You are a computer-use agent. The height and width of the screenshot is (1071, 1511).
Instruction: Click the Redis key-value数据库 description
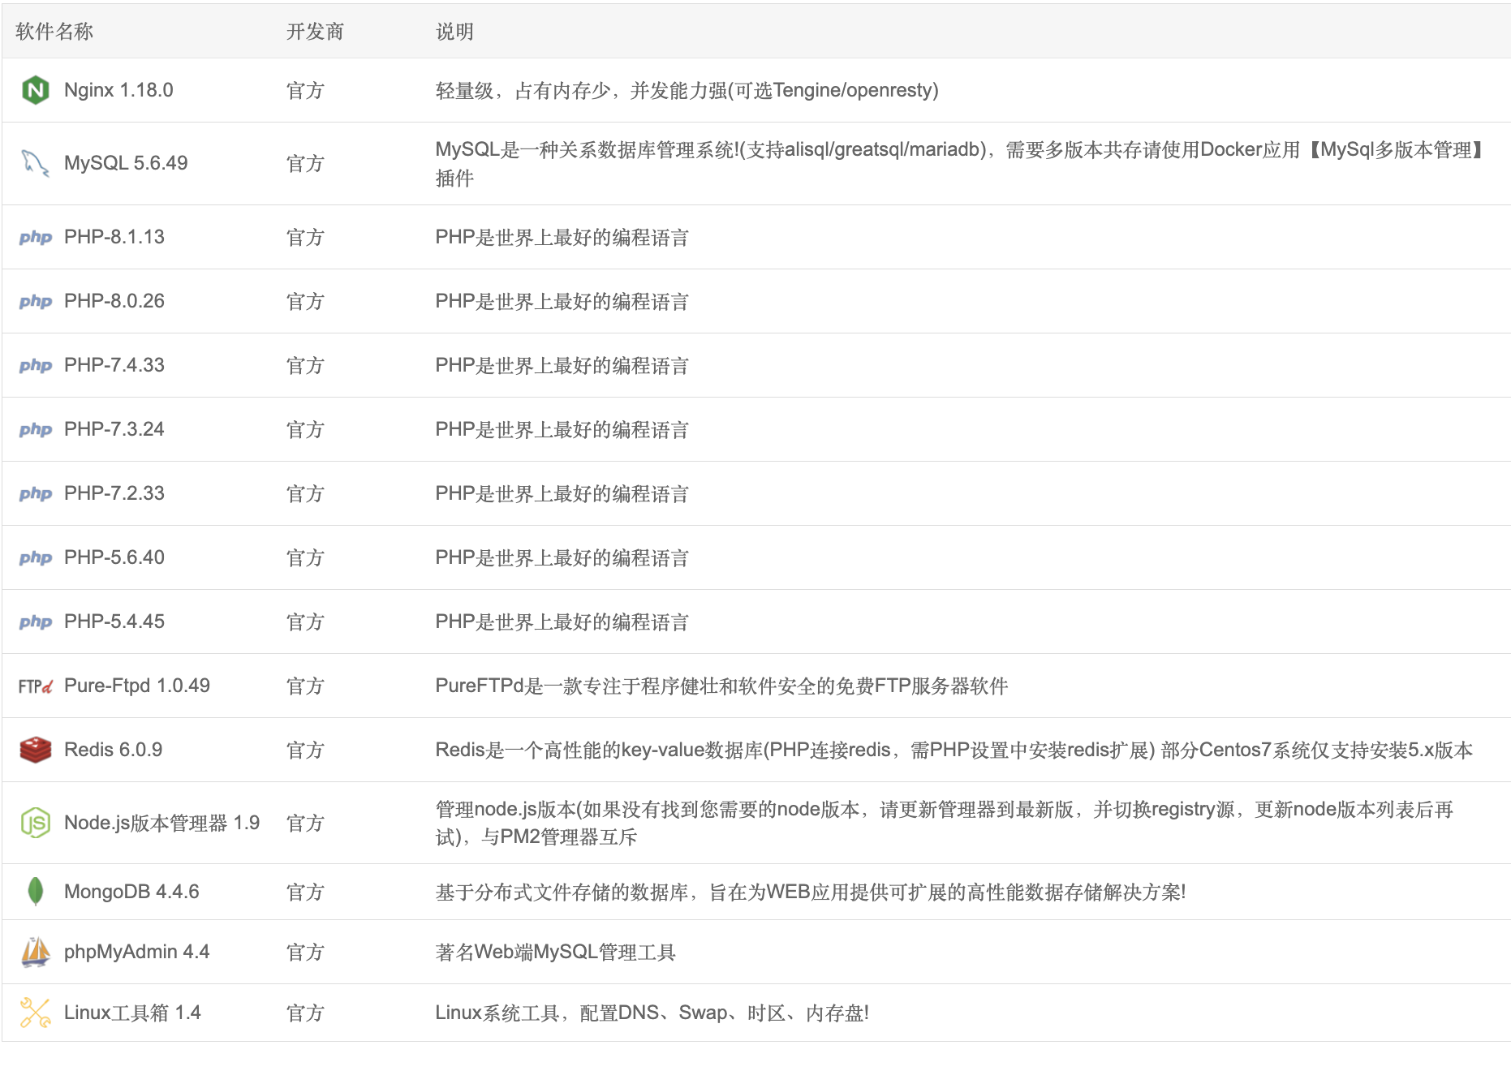pos(954,750)
